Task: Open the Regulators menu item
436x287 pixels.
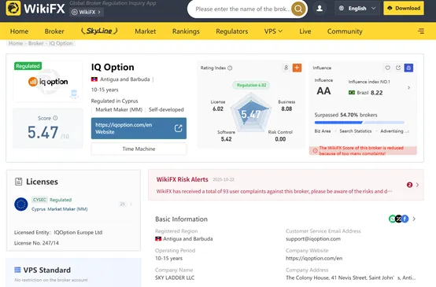Action: pos(232,31)
